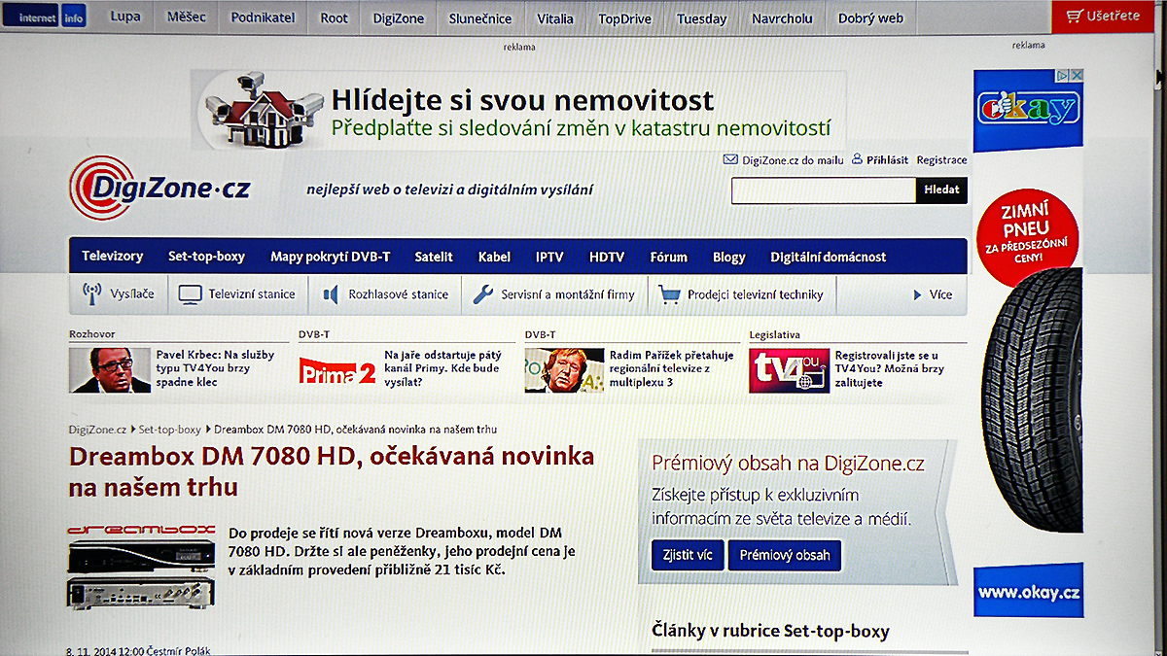The height and width of the screenshot is (656, 1167).
Task: Click the Televizní stanice TV icon
Action: tap(189, 294)
